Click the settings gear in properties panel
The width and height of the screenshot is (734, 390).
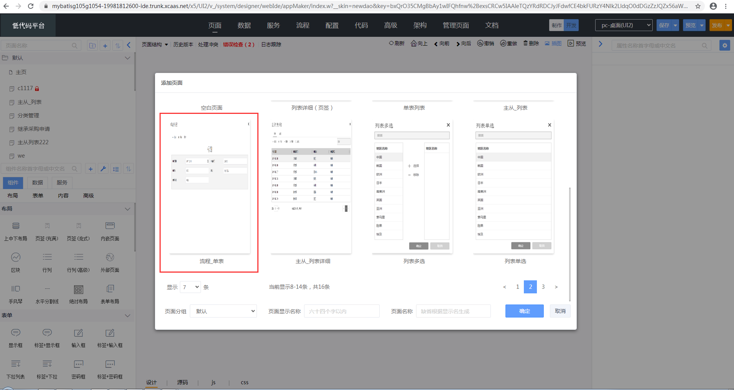(724, 45)
